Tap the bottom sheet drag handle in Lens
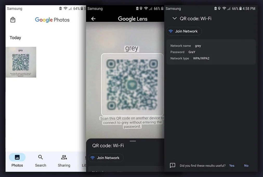The image size is (263, 177). (x=133, y=141)
